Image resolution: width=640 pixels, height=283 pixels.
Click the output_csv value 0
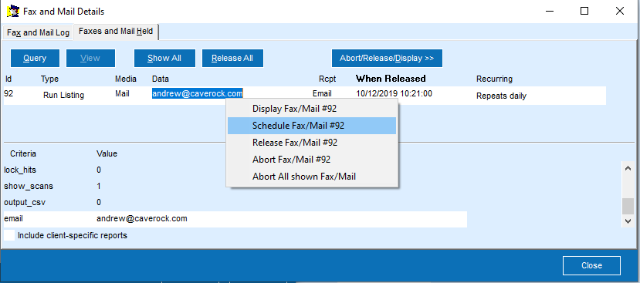click(x=99, y=202)
